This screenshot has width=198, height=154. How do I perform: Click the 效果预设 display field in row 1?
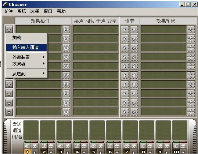tap(163, 29)
